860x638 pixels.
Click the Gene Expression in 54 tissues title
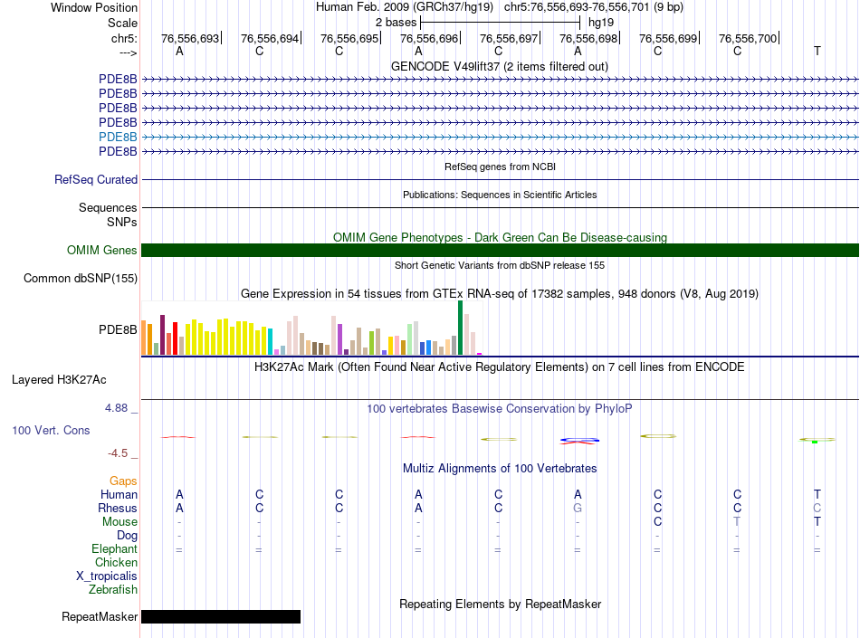point(499,294)
